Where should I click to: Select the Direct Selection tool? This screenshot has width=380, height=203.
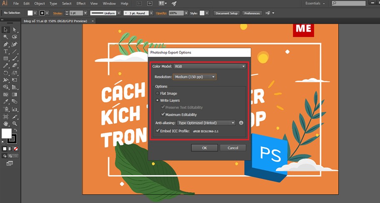click(x=15, y=30)
